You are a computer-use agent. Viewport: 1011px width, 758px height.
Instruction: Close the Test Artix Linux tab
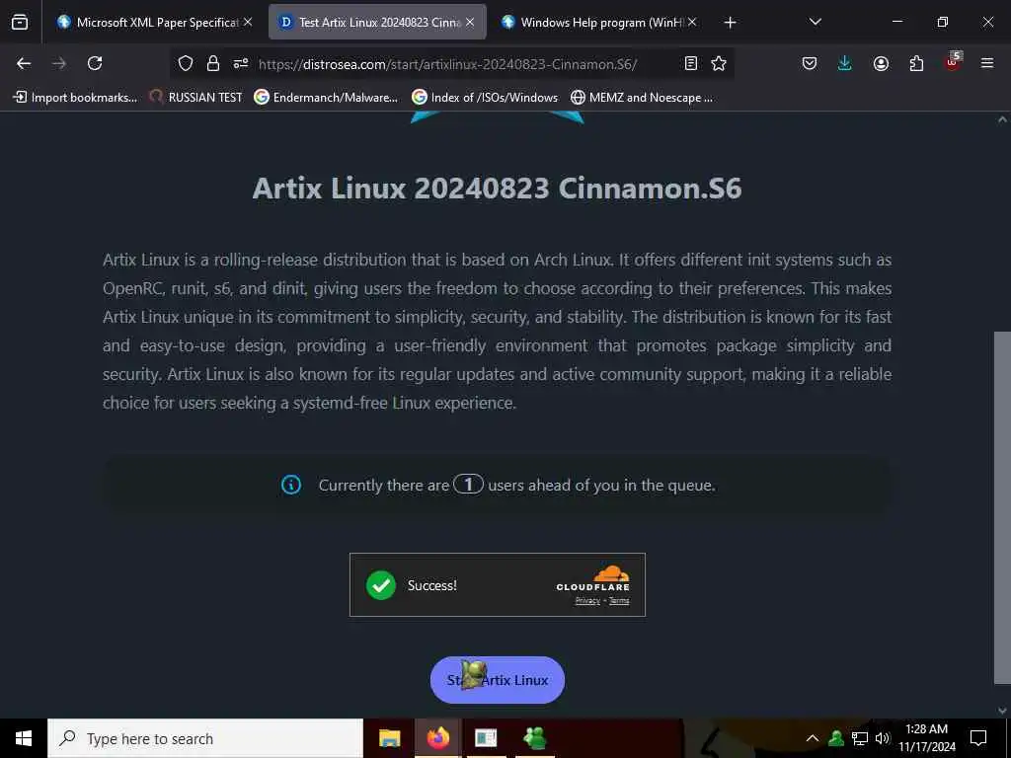[x=470, y=22]
